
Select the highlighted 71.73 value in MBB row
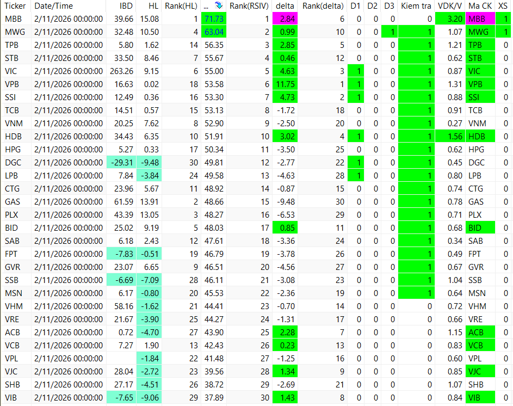[x=214, y=19]
